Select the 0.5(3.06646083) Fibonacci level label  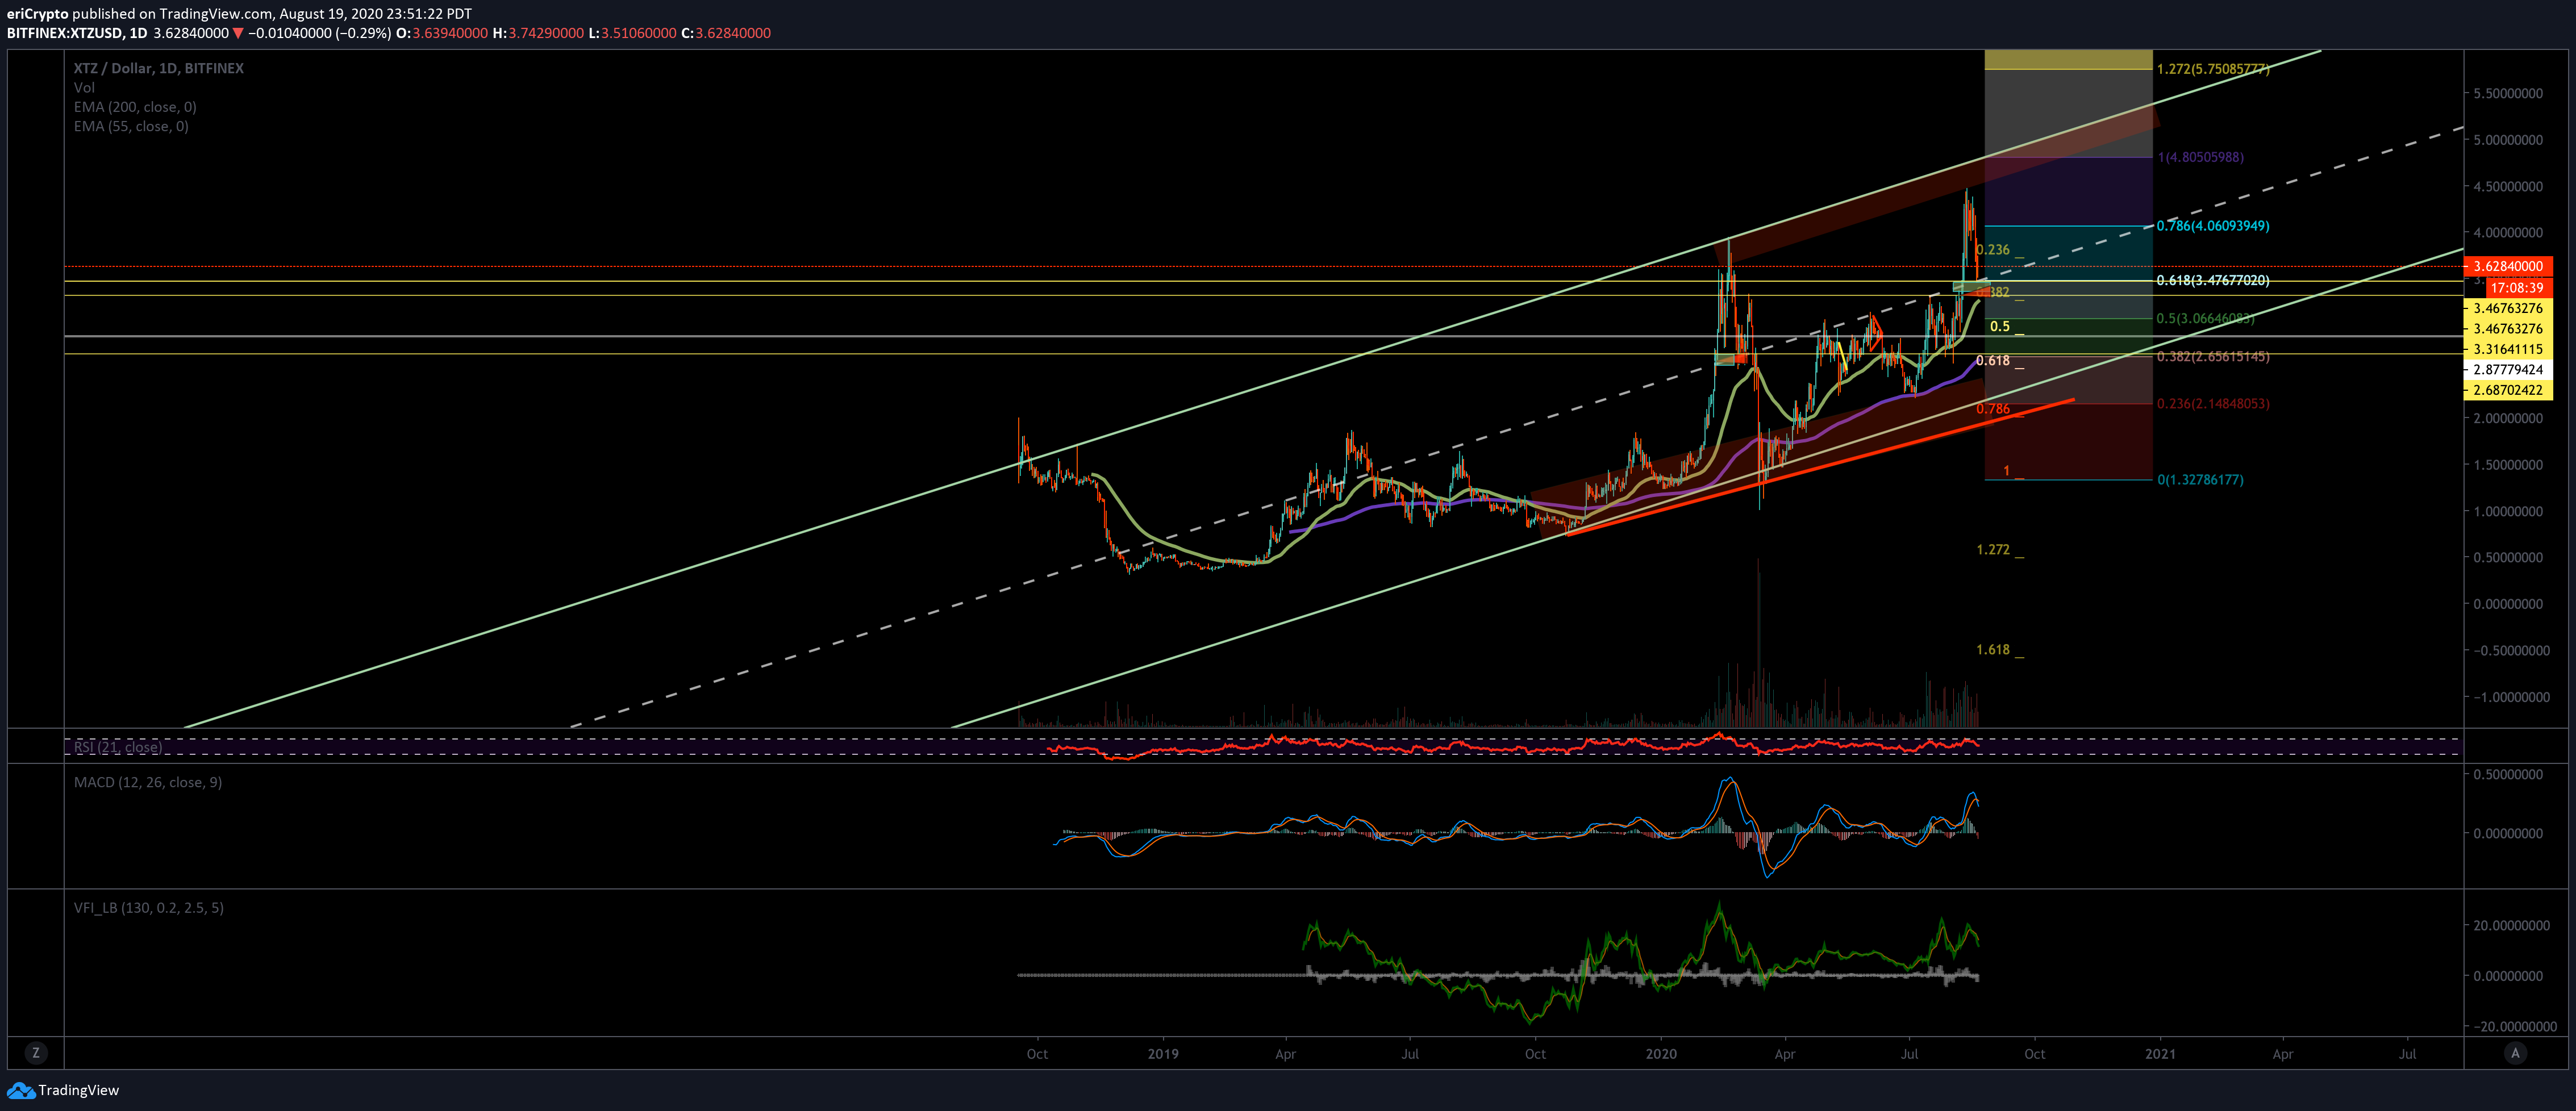coord(2206,319)
